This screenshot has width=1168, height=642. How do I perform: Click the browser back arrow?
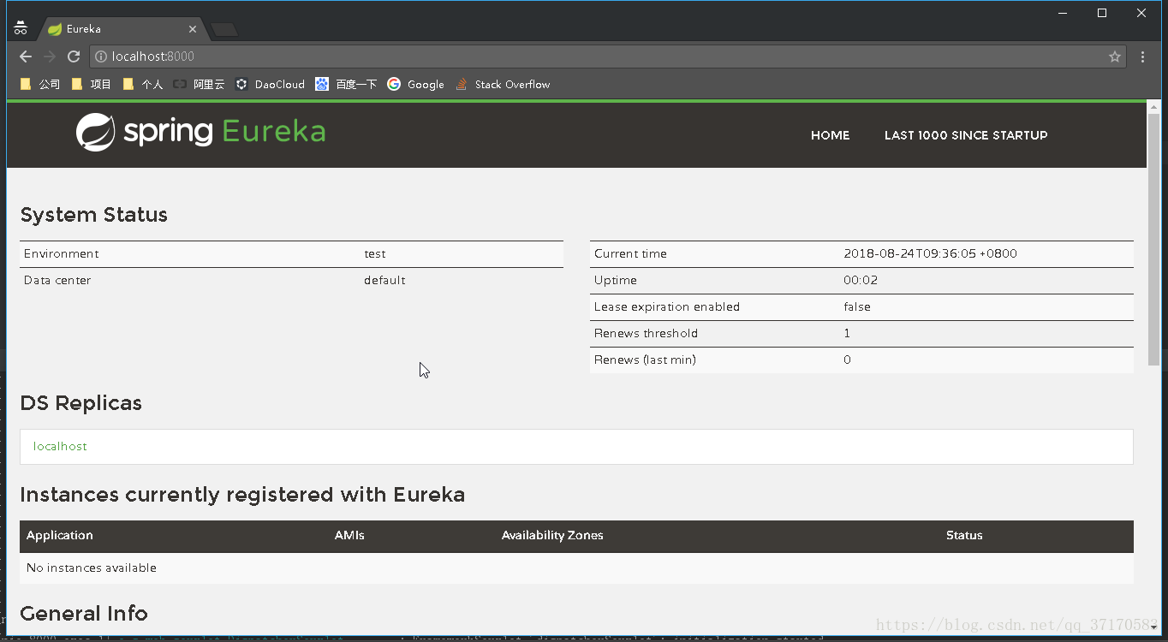[x=26, y=56]
